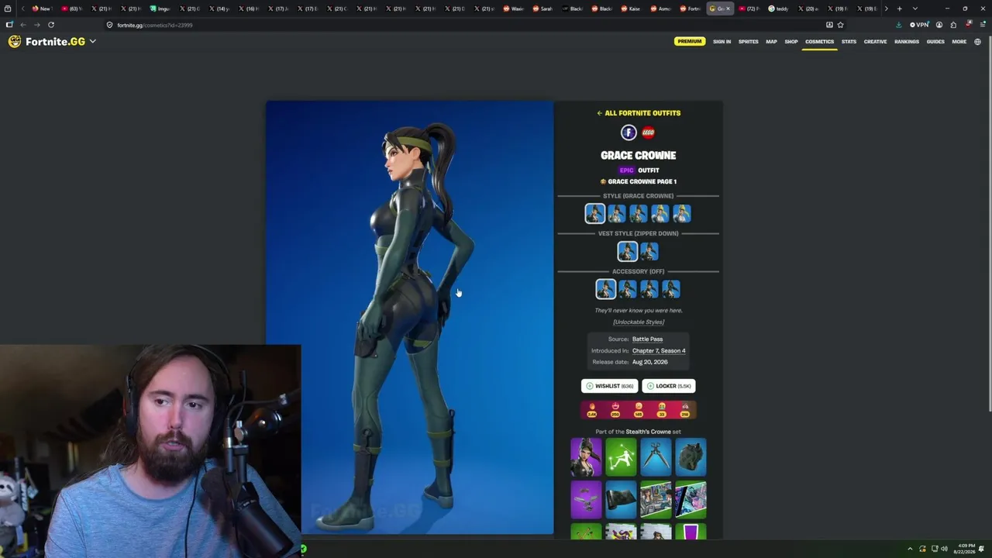Viewport: 992px width, 558px height.
Task: Select the first Grace Crowne style
Action: point(595,213)
